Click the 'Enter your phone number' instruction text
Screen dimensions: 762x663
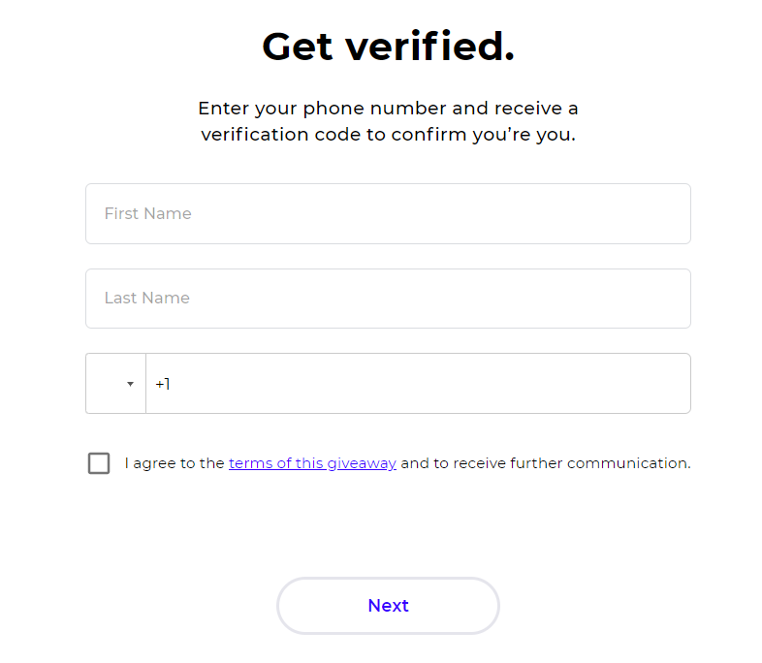click(x=388, y=109)
